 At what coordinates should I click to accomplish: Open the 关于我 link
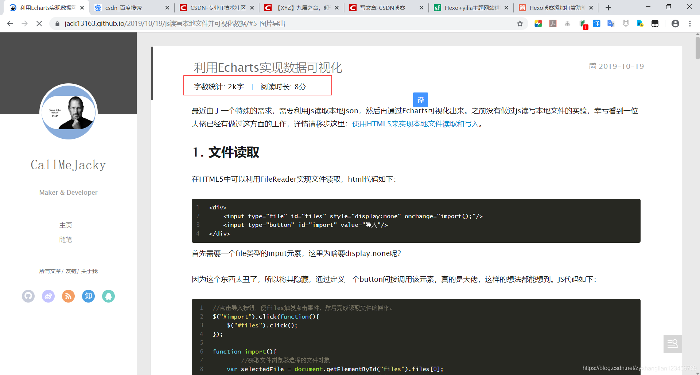click(89, 271)
